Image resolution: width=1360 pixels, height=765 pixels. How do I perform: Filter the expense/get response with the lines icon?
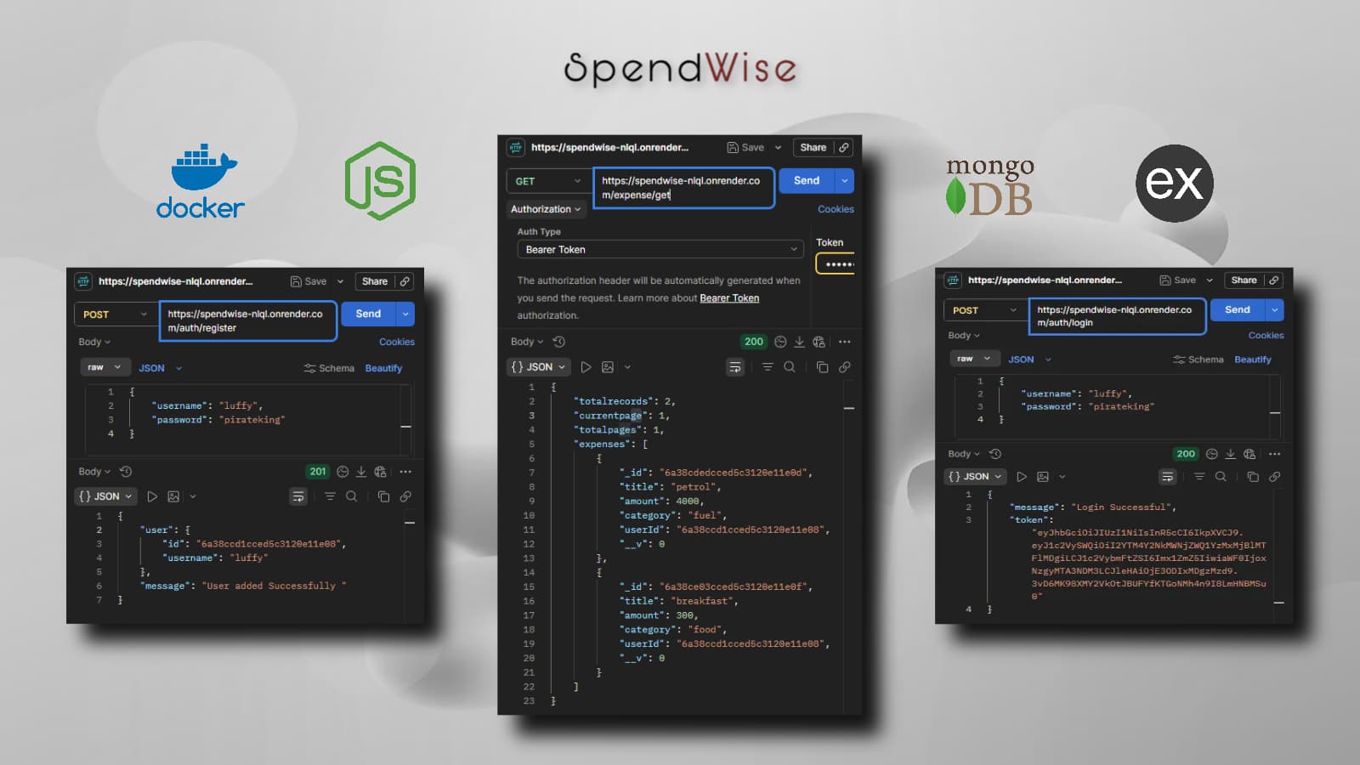(x=768, y=367)
